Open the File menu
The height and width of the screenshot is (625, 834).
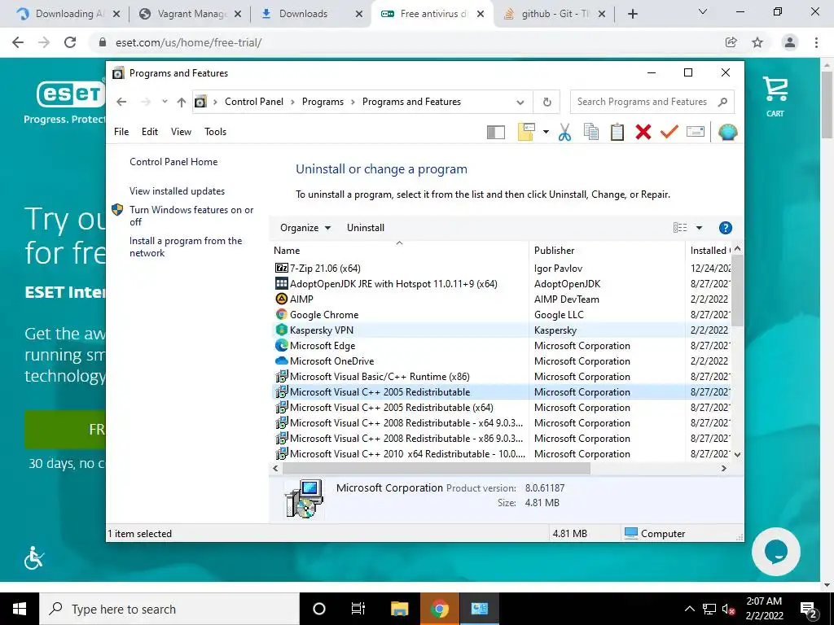pyautogui.click(x=121, y=132)
